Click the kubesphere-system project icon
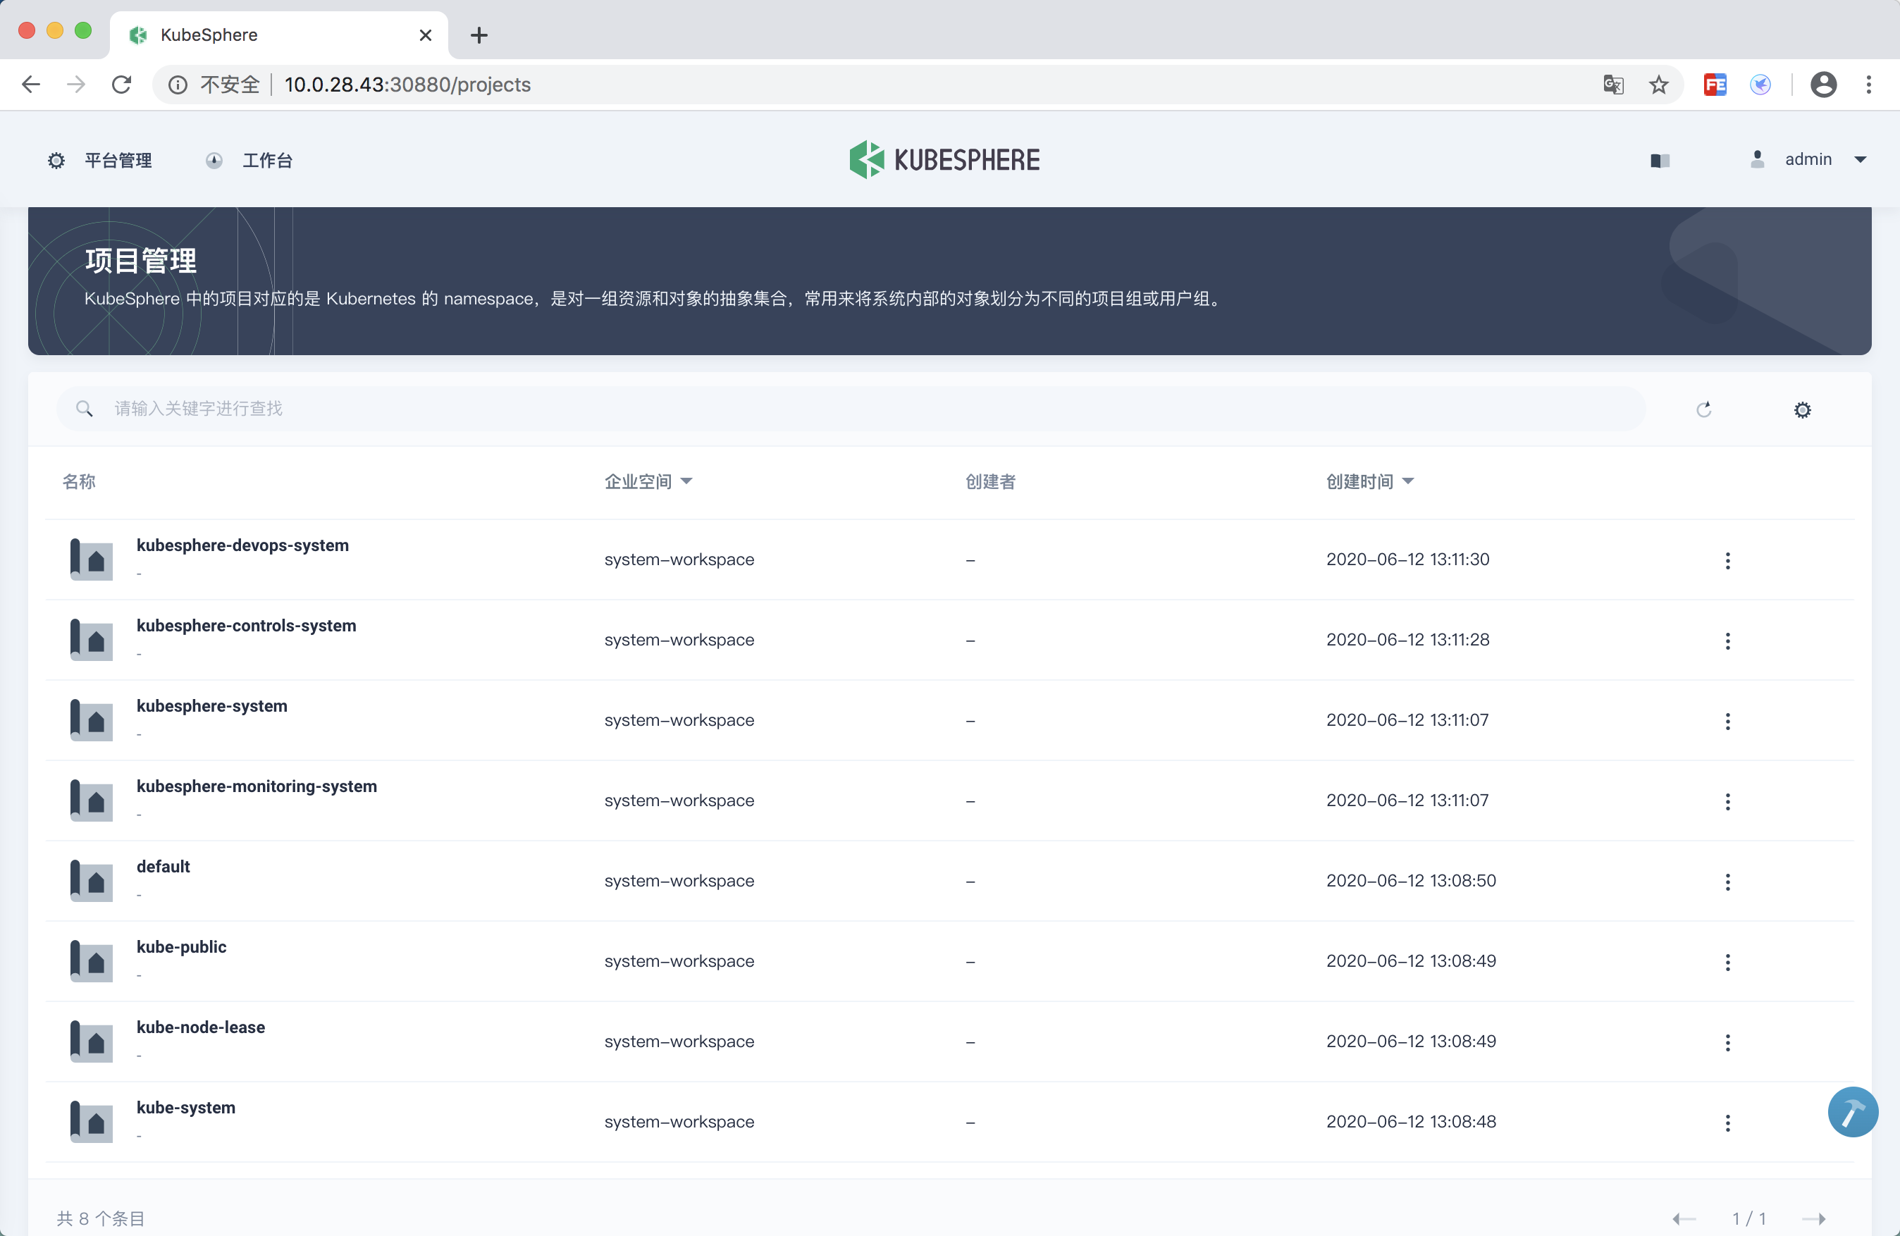This screenshot has height=1236, width=1900. click(x=91, y=719)
